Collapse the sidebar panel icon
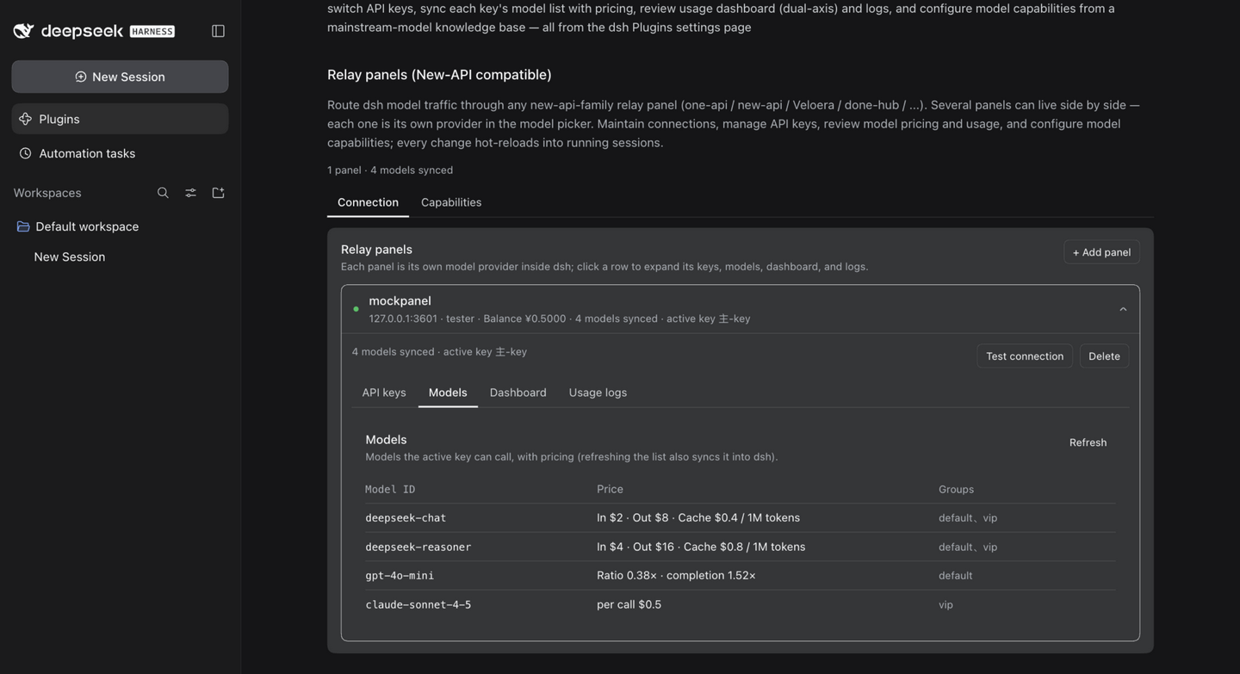Image resolution: width=1240 pixels, height=674 pixels. (x=218, y=31)
